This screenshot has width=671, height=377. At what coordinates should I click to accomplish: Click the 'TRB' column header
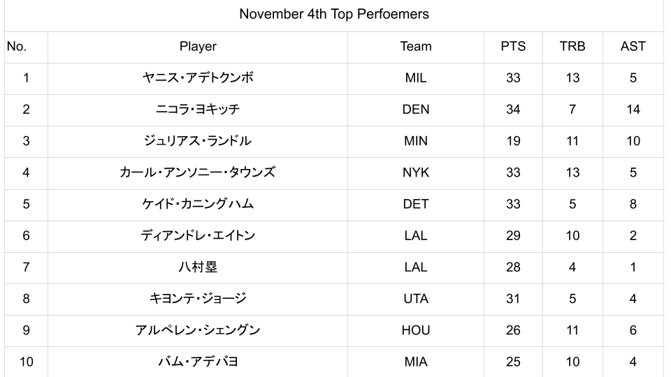572,47
